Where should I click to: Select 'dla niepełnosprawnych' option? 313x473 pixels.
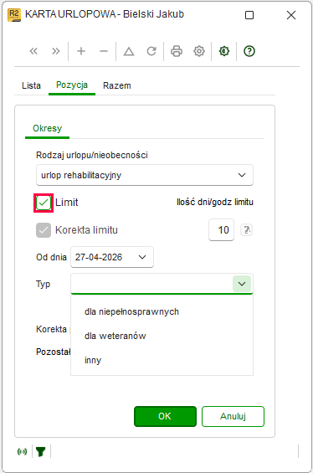coord(131,311)
